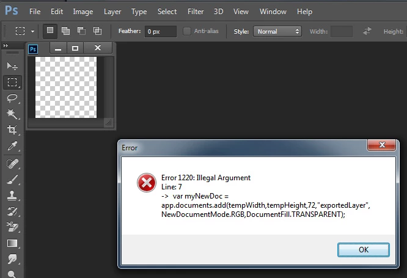Image resolution: width=407 pixels, height=278 pixels.
Task: Select the Clone Stamp tool
Action: (12, 196)
